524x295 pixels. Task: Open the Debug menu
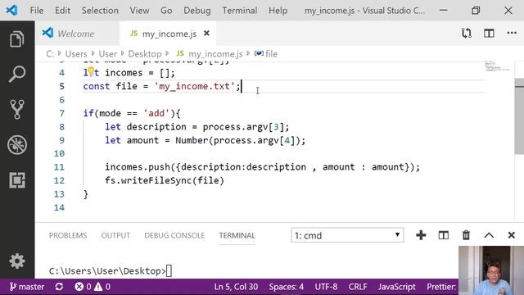click(x=197, y=11)
